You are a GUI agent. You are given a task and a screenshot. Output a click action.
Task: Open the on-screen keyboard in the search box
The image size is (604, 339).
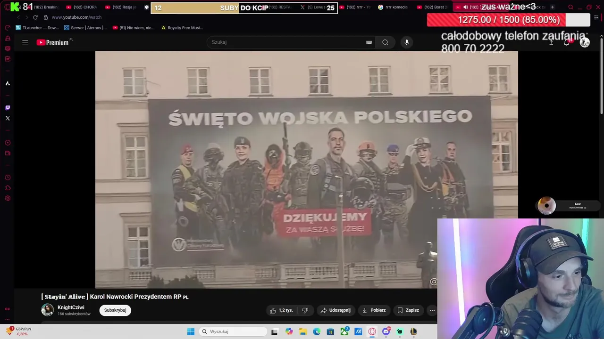369,42
